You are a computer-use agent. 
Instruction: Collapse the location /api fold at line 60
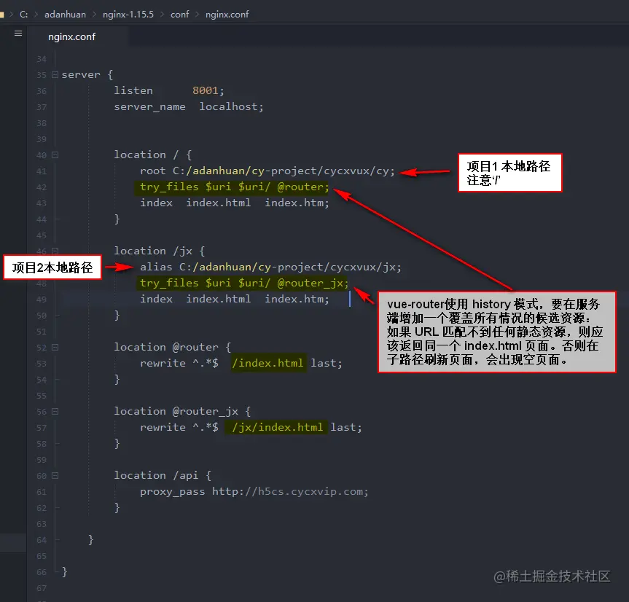pos(55,476)
